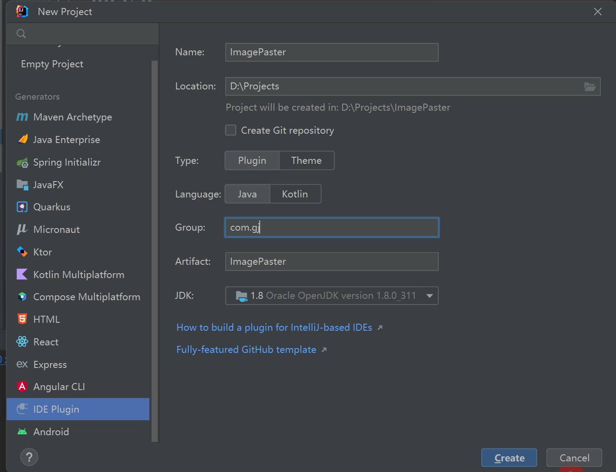Image resolution: width=616 pixels, height=472 pixels.
Task: Open the help question mark button
Action: click(x=29, y=457)
